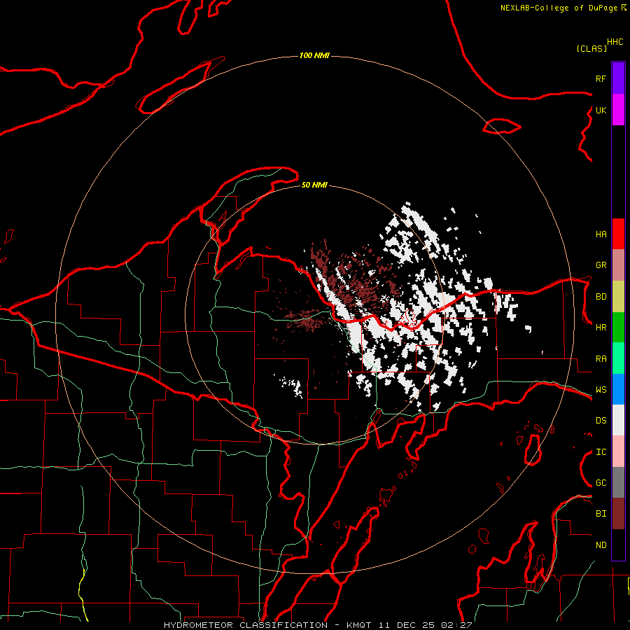Click the brown BI legend swatch
The height and width of the screenshot is (630, 630).
[x=618, y=514]
